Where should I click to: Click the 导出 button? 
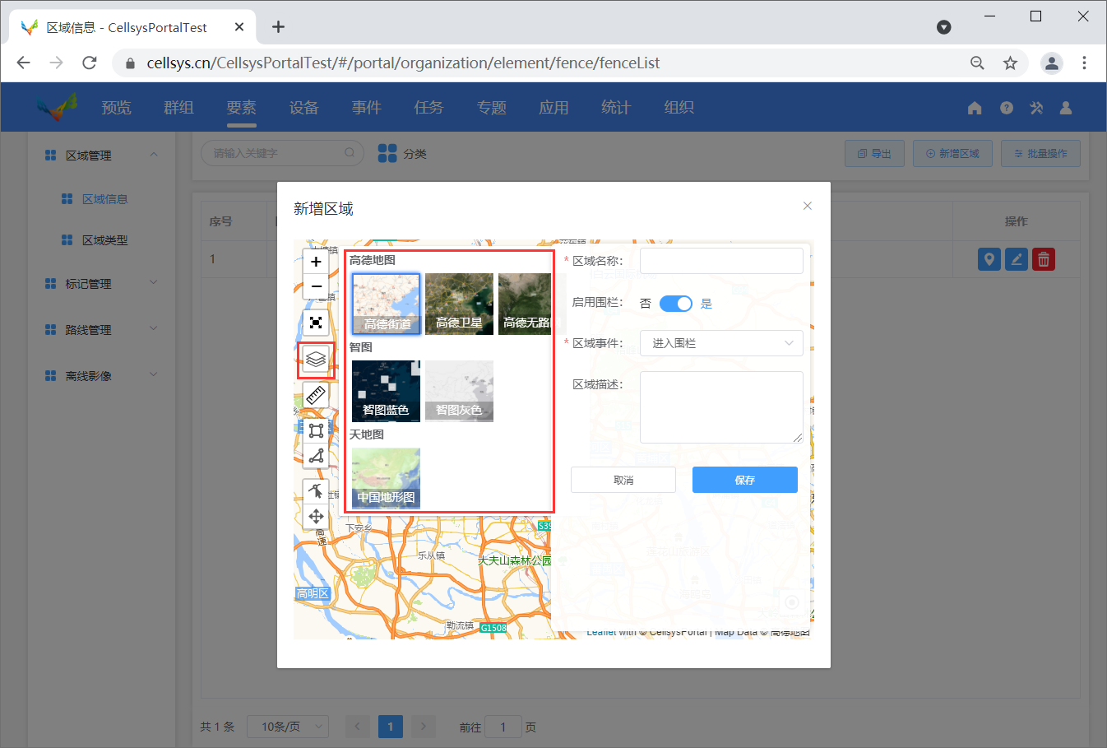[x=874, y=153]
